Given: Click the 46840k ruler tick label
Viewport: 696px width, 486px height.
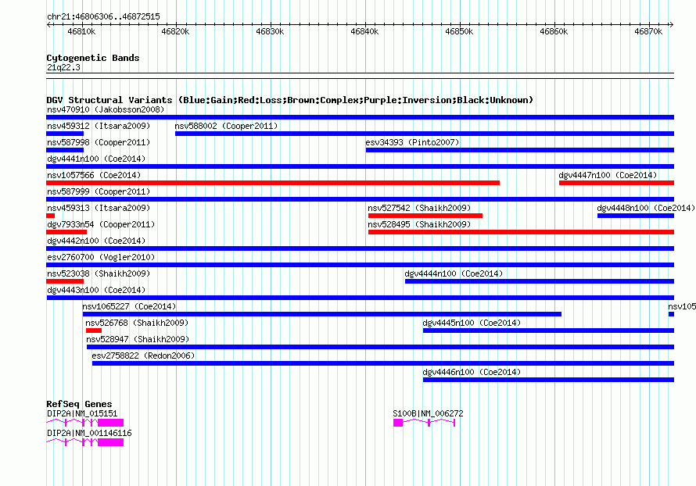Looking at the screenshot, I should point(364,31).
